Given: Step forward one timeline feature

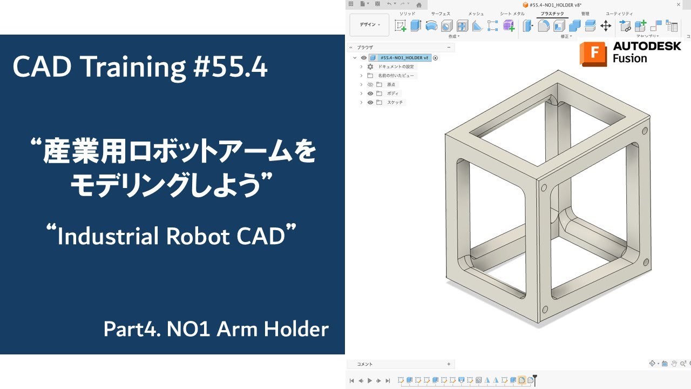Looking at the screenshot, I should [379, 381].
